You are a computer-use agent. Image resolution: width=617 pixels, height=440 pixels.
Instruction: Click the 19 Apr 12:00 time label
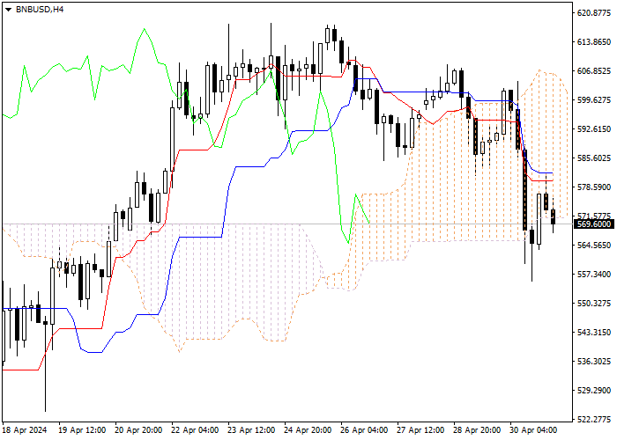point(82,430)
